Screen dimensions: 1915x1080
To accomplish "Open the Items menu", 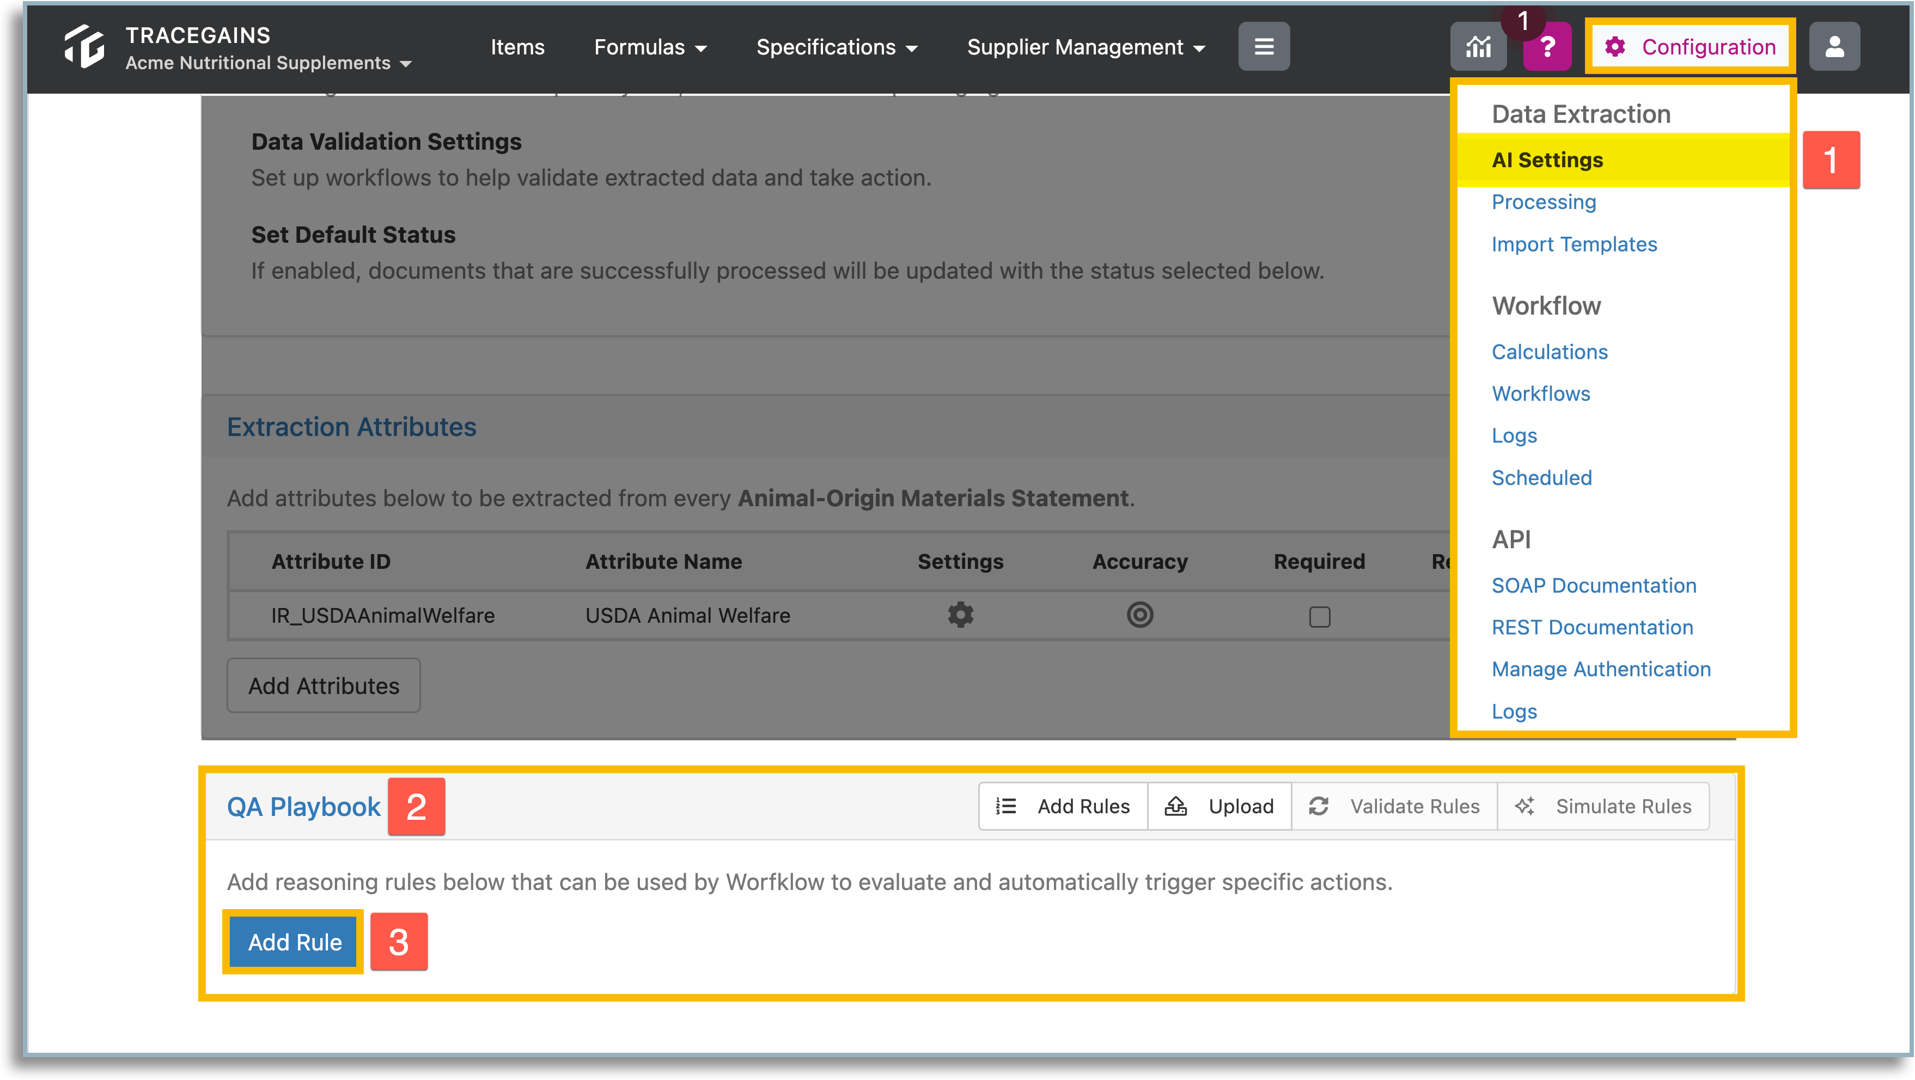I will pyautogui.click(x=517, y=47).
